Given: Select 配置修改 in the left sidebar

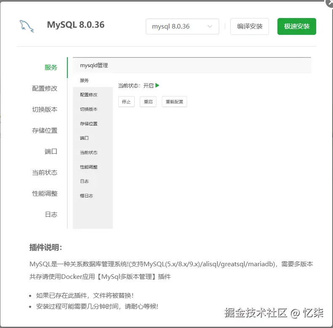Looking at the screenshot, I should [45, 88].
